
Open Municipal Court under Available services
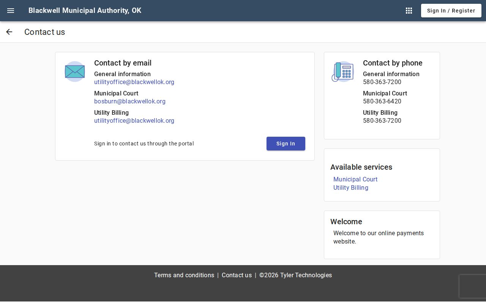click(x=355, y=180)
